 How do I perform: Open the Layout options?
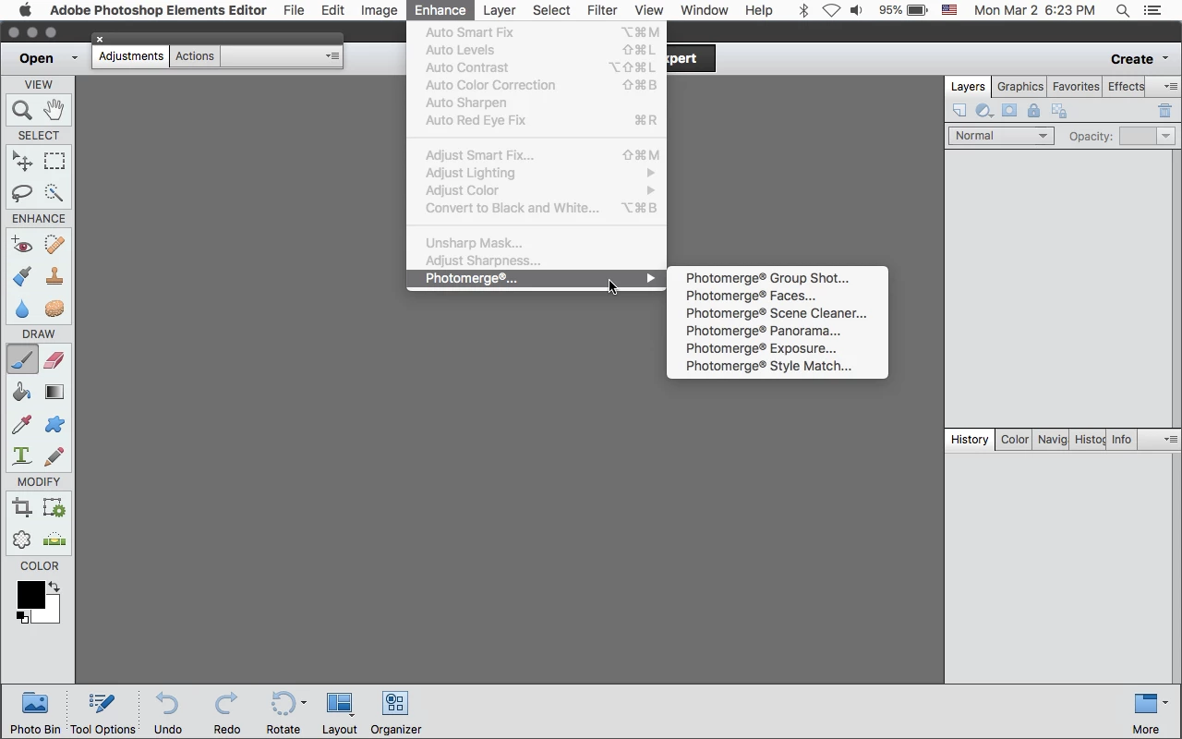pos(339,713)
